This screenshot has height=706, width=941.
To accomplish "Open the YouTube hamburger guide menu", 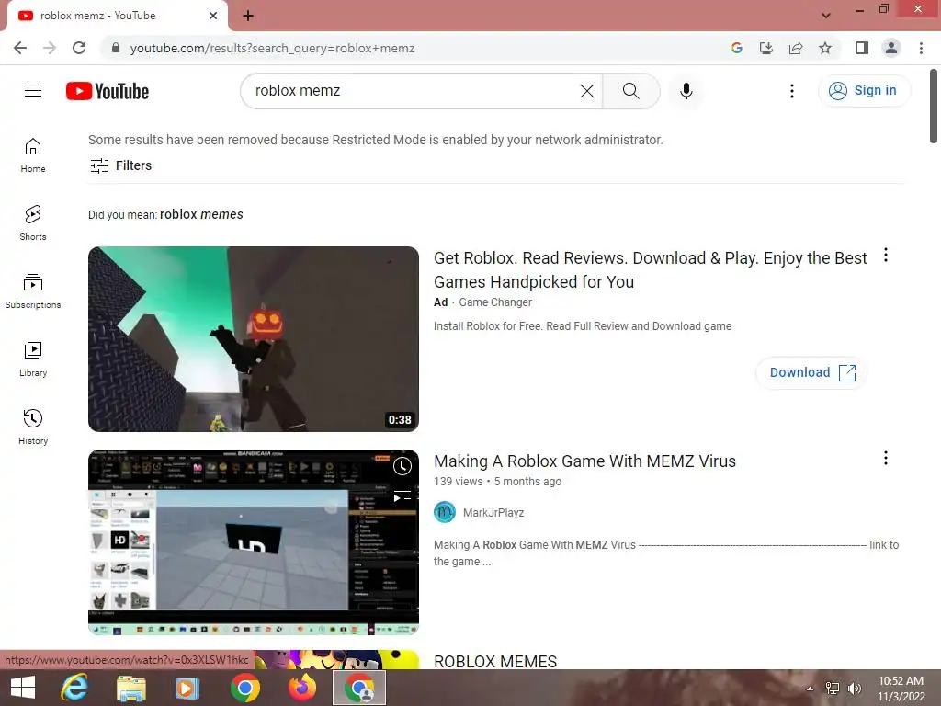I will coord(33,91).
